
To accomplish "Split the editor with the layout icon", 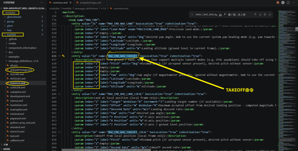I will point(288,2).
